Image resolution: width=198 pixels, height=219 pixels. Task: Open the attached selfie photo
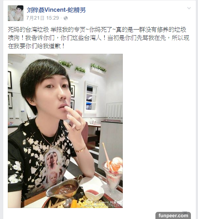point(65,131)
